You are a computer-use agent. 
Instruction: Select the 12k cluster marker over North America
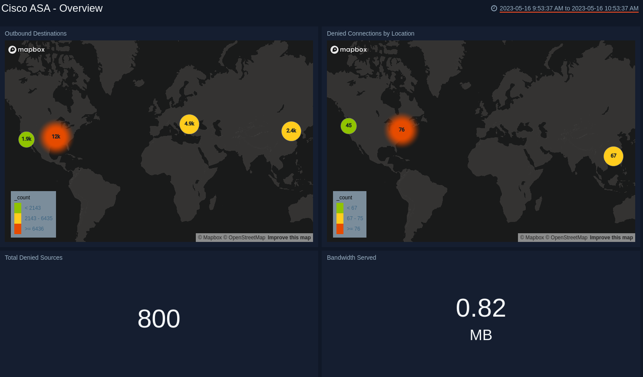(56, 136)
